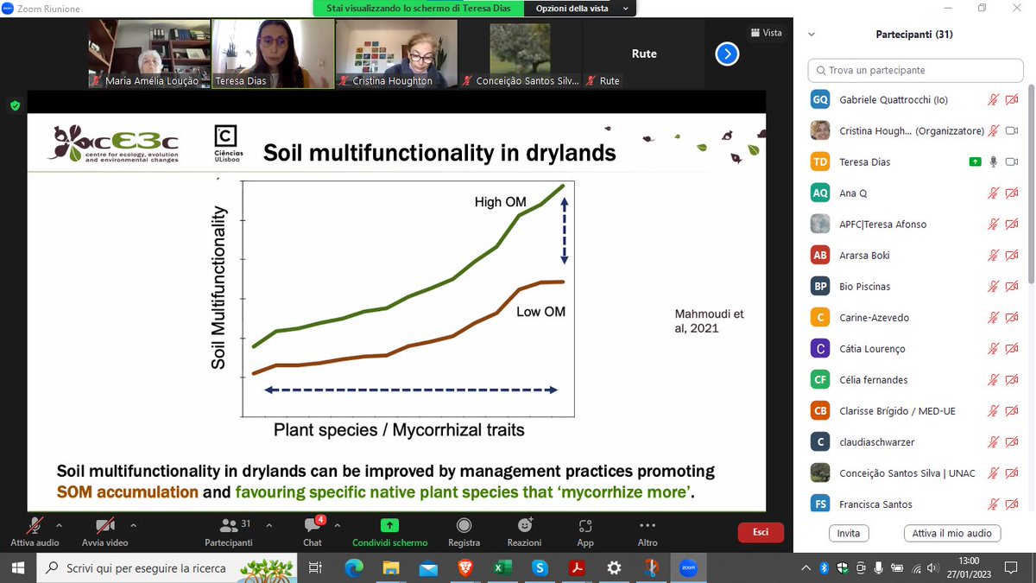The width and height of the screenshot is (1036, 583).
Task: Focus the Trova un partecipante search field
Action: (915, 70)
